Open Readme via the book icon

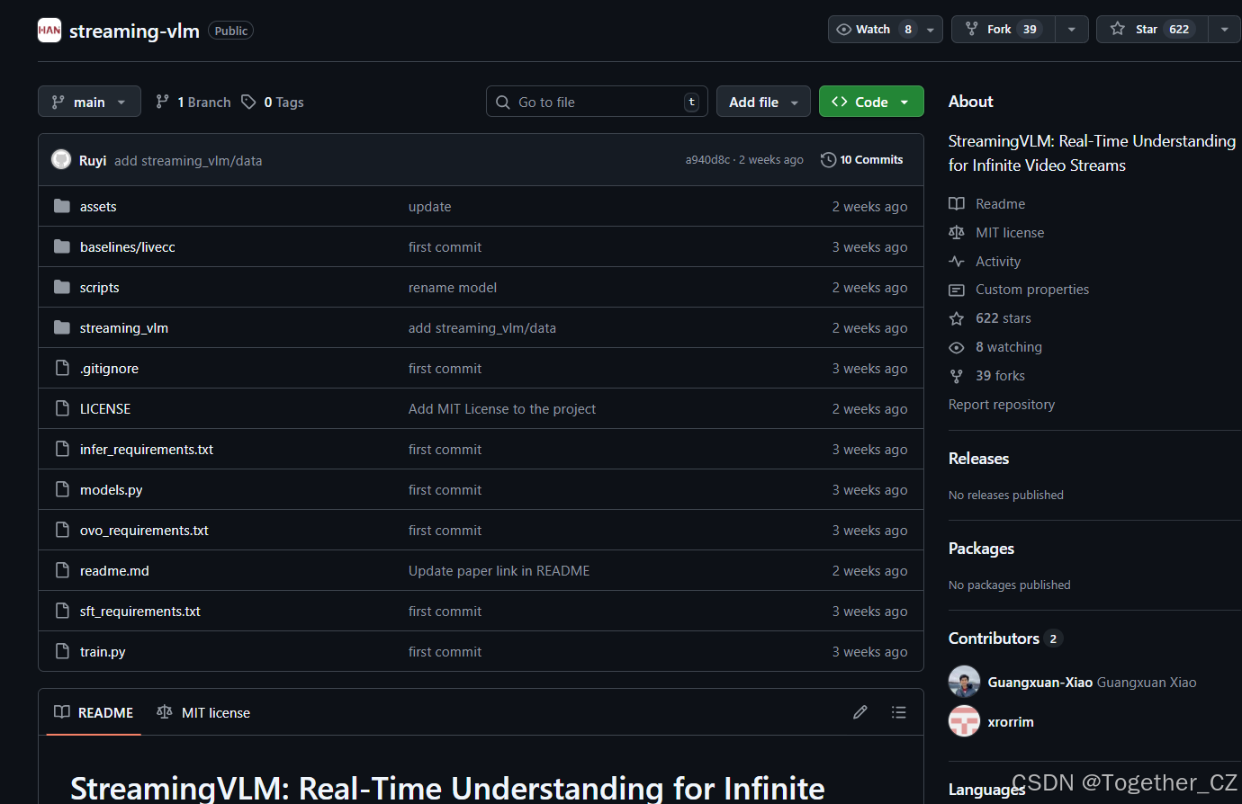click(956, 203)
